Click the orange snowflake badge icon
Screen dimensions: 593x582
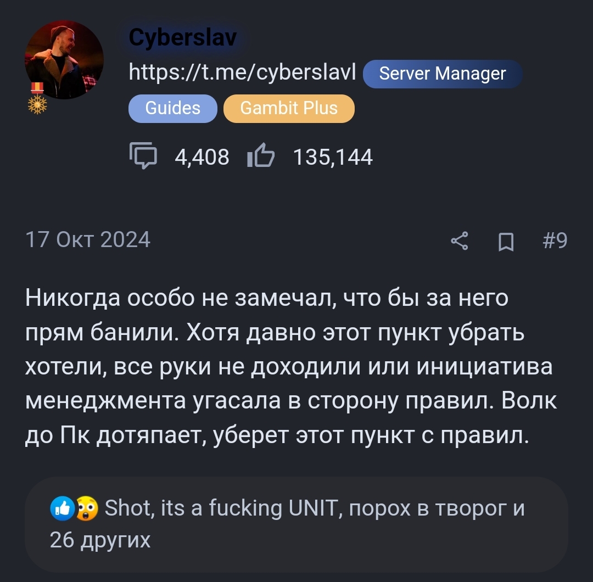37,104
